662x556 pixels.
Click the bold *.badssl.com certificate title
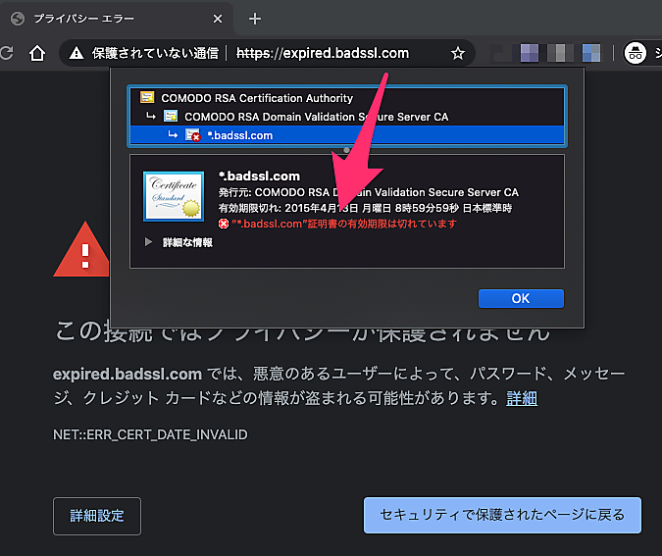[x=259, y=176]
